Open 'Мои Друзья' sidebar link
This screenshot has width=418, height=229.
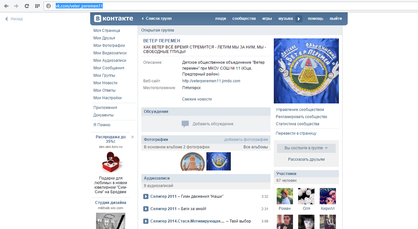pyautogui.click(x=104, y=38)
